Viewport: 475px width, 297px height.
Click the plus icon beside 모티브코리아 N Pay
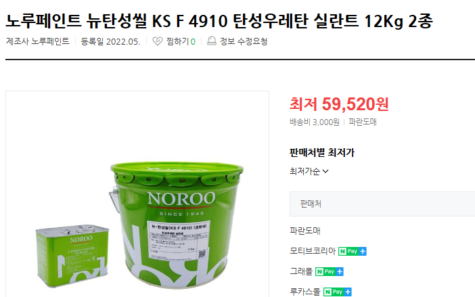363,251
